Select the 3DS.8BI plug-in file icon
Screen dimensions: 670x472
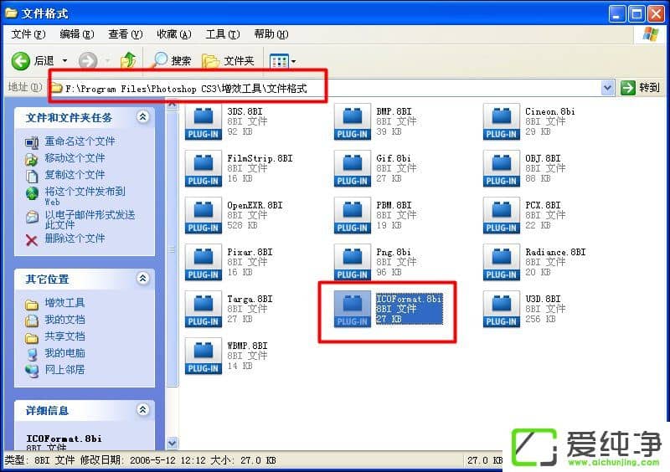tap(203, 121)
